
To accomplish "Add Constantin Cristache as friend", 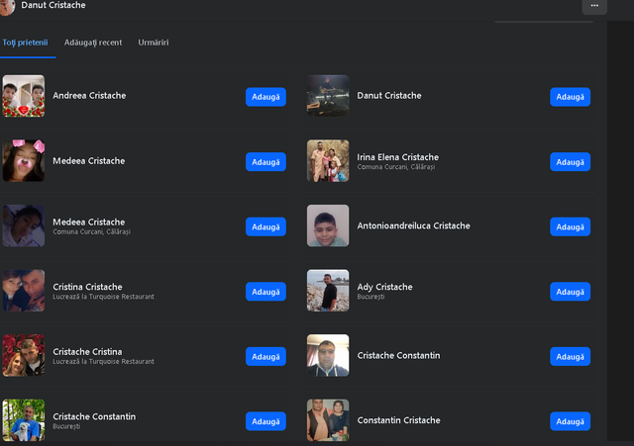I will click(570, 421).
